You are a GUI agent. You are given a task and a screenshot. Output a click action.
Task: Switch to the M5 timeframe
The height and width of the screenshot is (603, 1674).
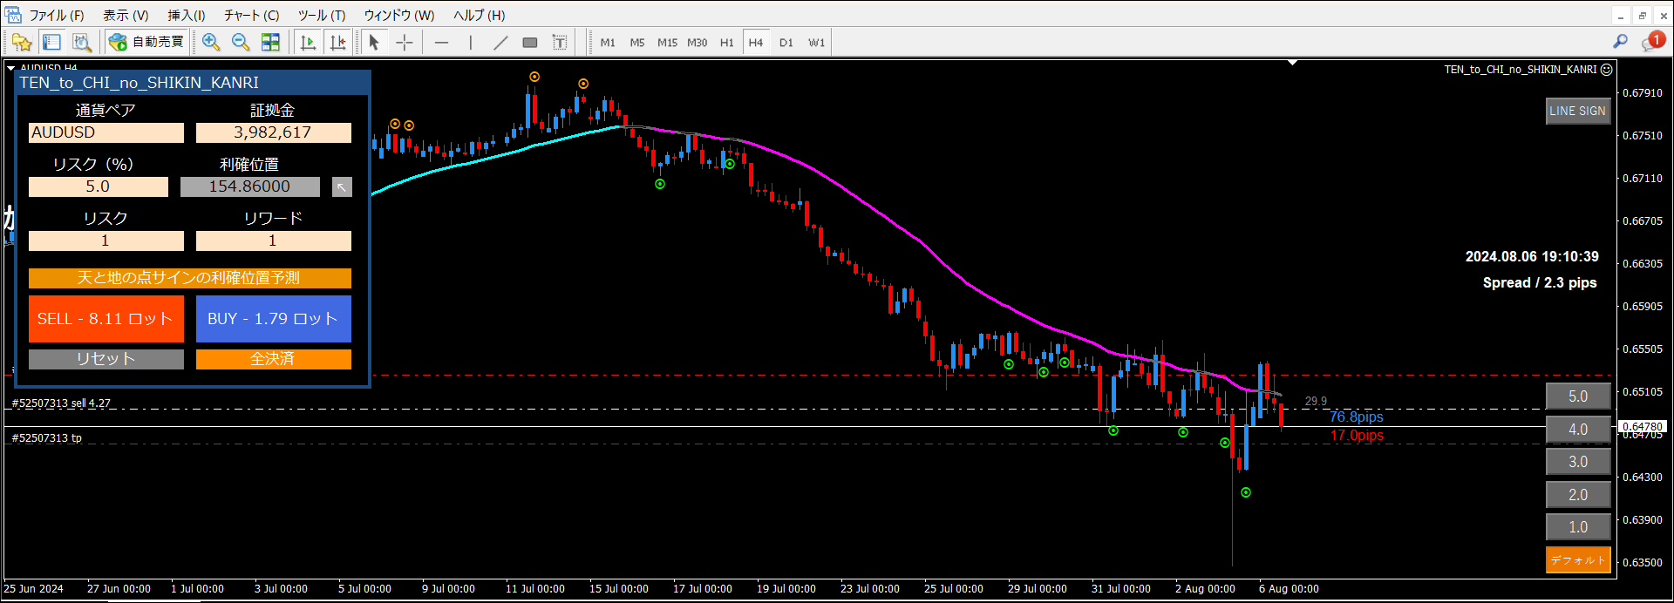[x=637, y=43]
